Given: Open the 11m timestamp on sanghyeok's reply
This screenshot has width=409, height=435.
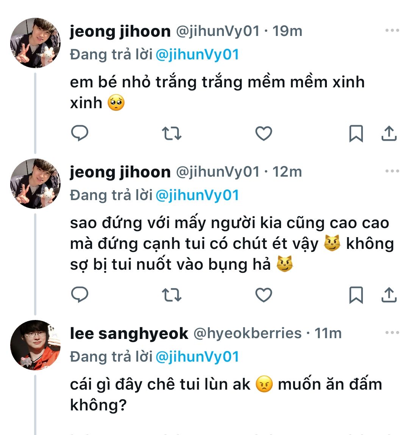Looking at the screenshot, I should tap(328, 333).
